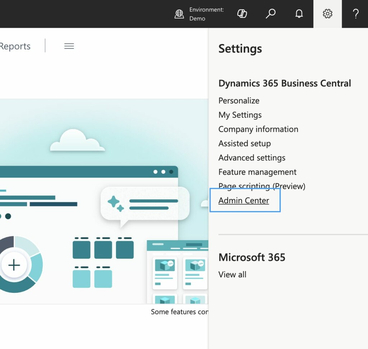Launch Assisted setup

[x=244, y=143]
